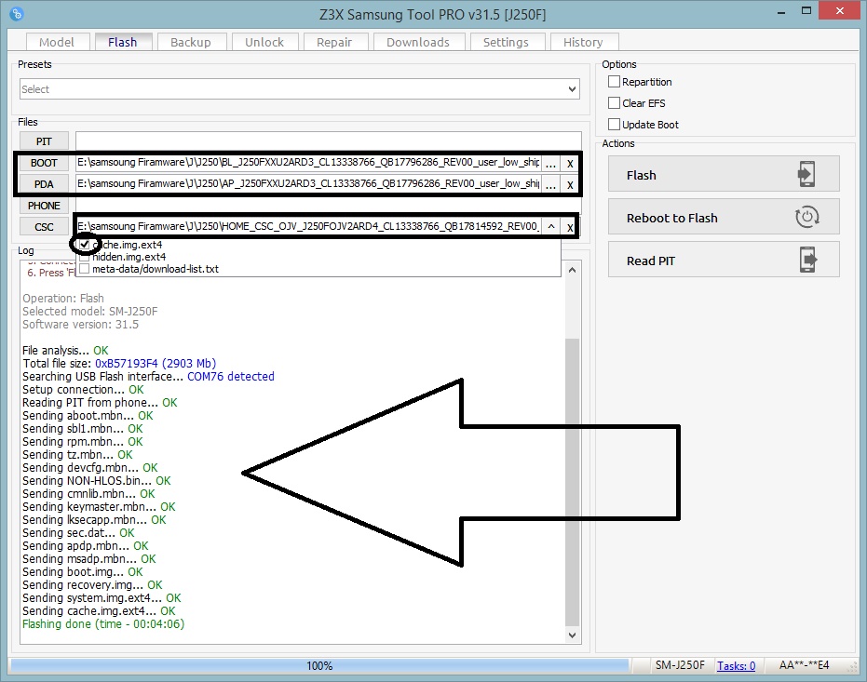This screenshot has height=682, width=867.
Task: Click the Reboot to Flash power icon
Action: tap(806, 217)
